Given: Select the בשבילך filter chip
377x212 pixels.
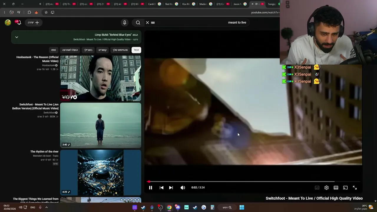Looking at the screenshot, I should tap(88, 50).
